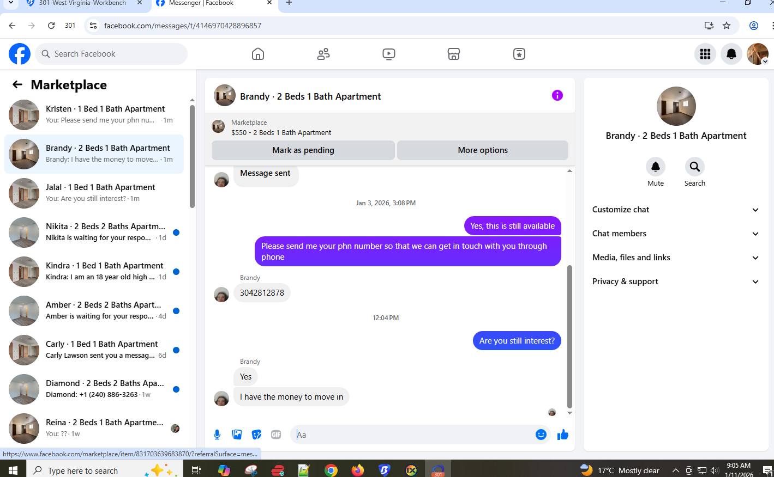Screen dimensions: 774x477
Task: Open the Kristen 1 Bed 1 Bath conversation
Action: coord(94,115)
